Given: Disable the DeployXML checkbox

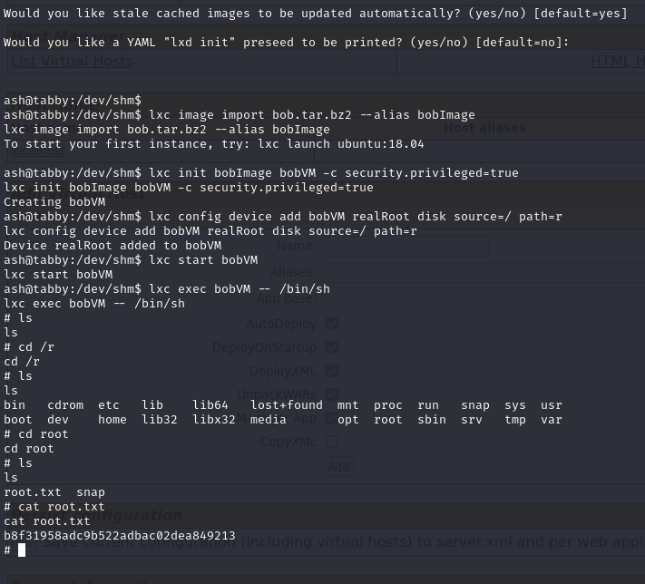Looking at the screenshot, I should tap(332, 371).
